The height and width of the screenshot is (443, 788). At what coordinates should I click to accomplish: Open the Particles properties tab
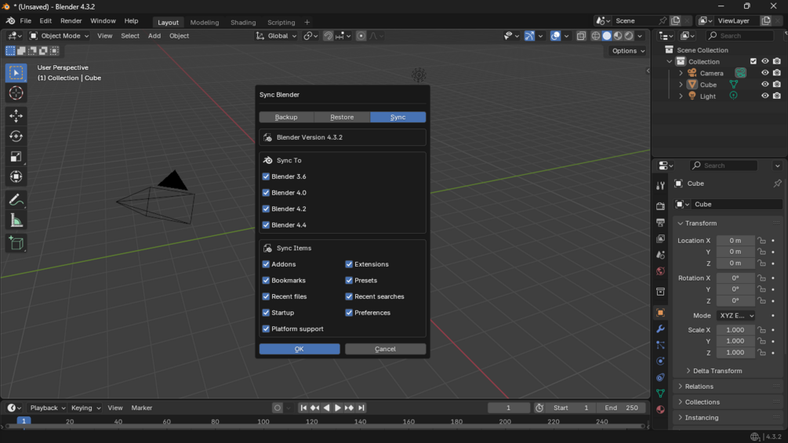point(660,345)
